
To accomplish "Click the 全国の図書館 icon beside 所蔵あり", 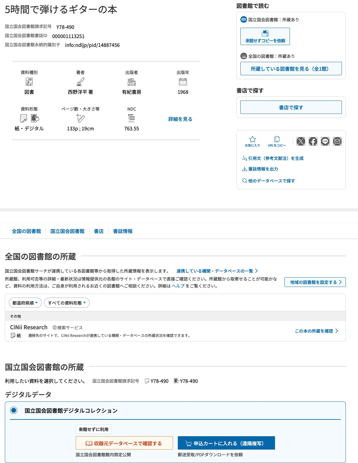I will point(244,56).
